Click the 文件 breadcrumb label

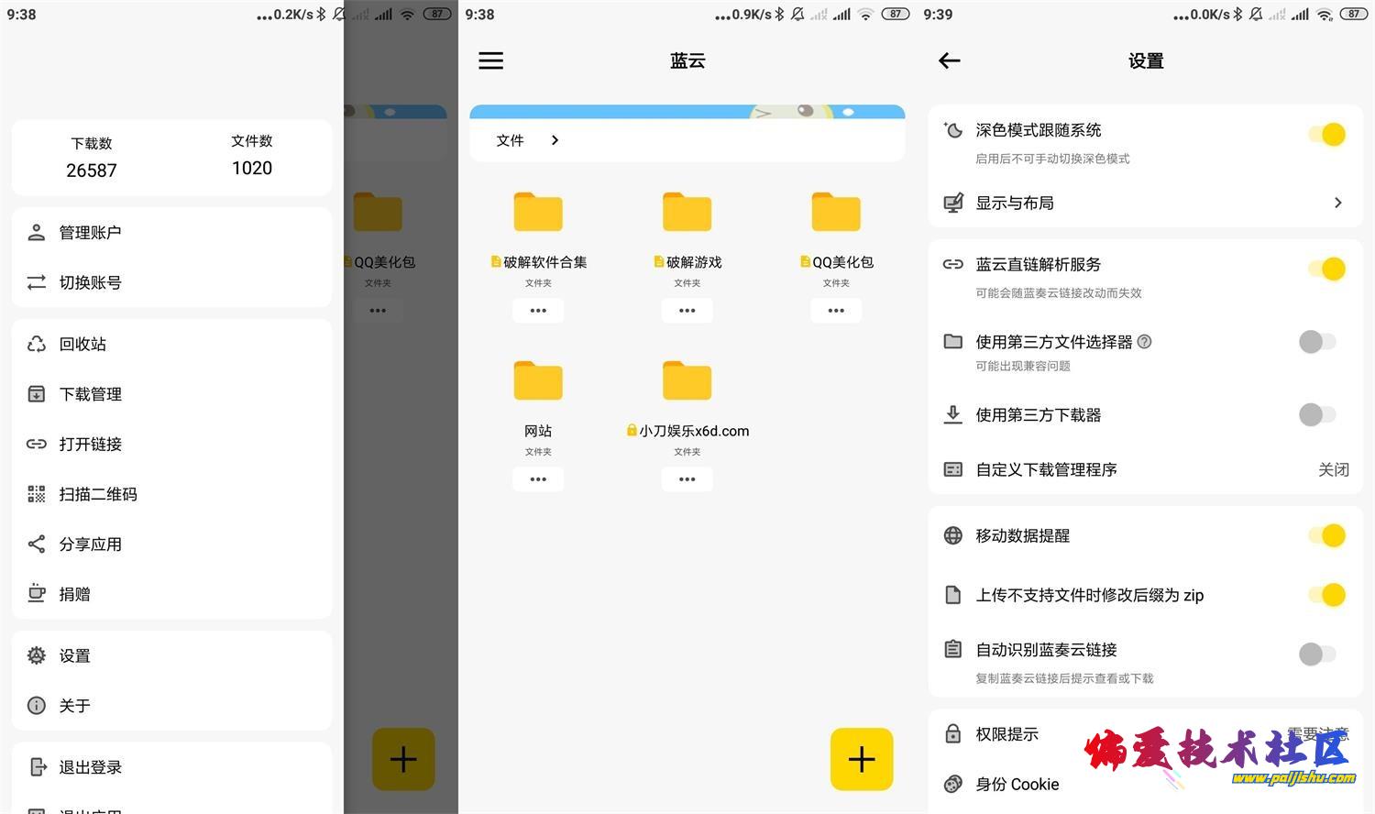pyautogui.click(x=510, y=140)
